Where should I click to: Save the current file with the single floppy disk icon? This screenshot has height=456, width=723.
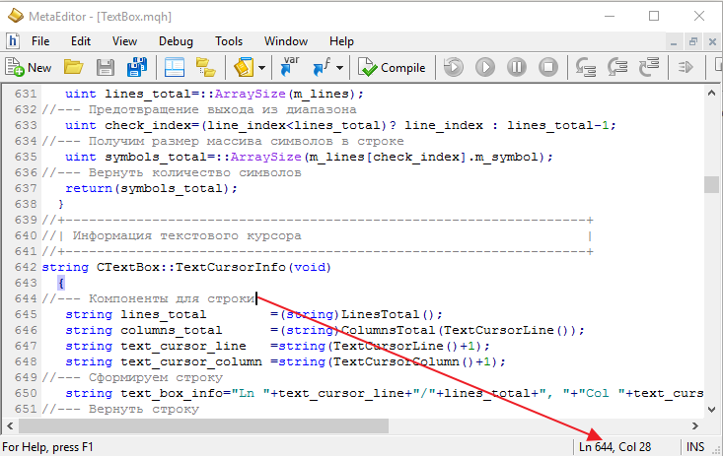(106, 67)
